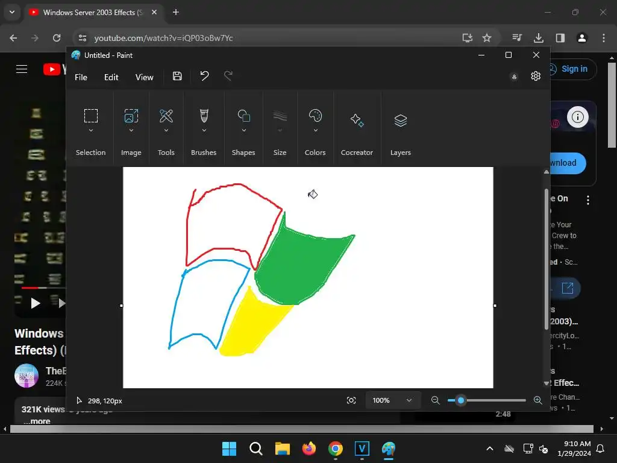Screen dimensions: 617x463
Task: Click the yellow shape on the canvas
Action: [252, 327]
